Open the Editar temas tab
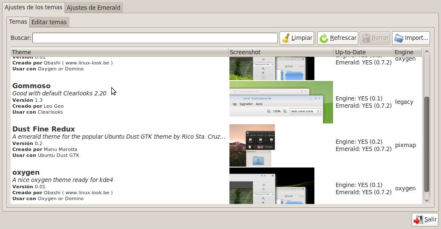Viewport: 441px width, 229px height. click(49, 22)
